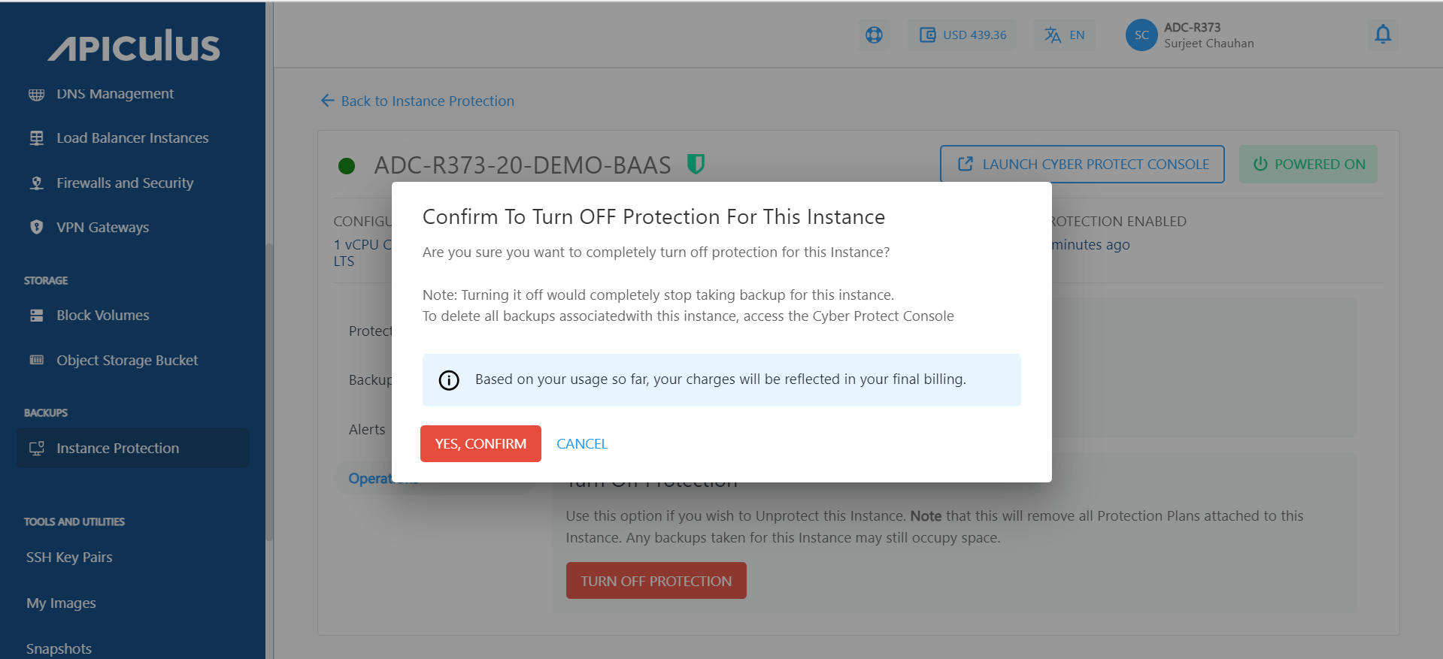Open the EN language selector
Screen dimensions: 1443x659
(x=1063, y=35)
